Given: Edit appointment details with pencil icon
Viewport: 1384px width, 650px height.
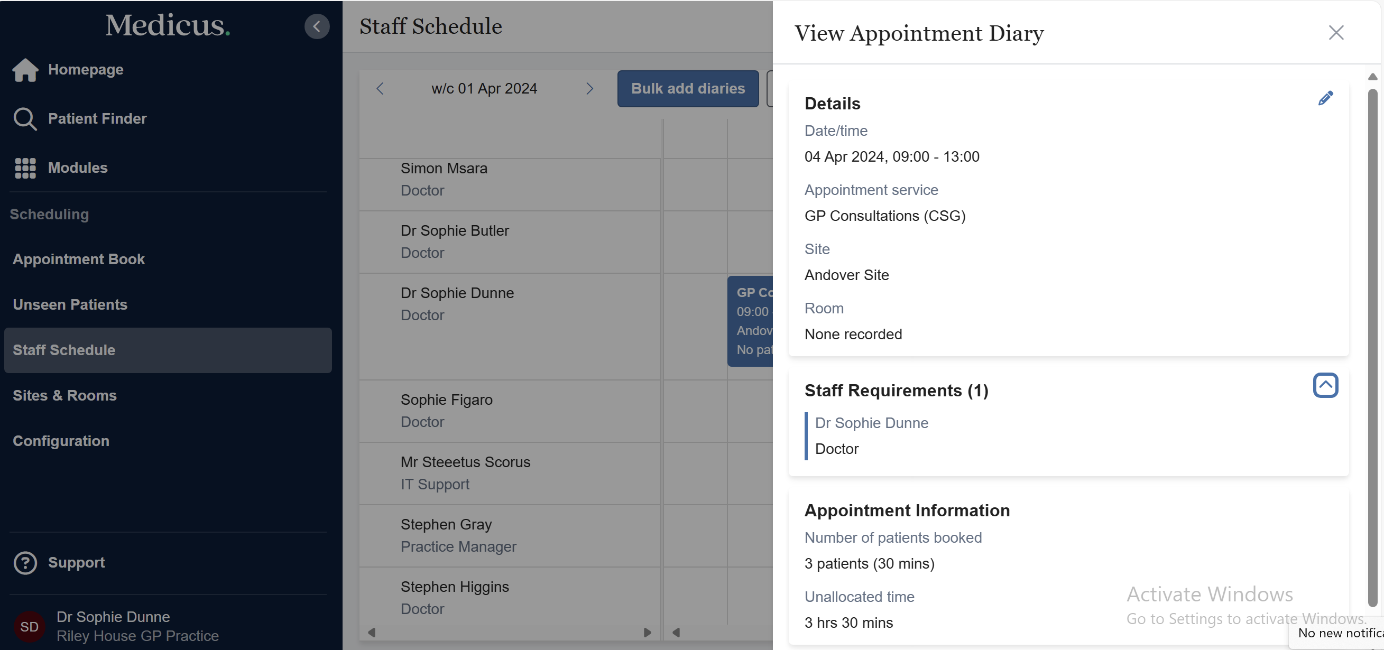Looking at the screenshot, I should 1325,98.
